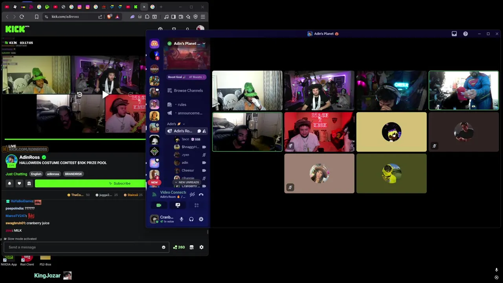Toggle browser sidebar panel icon
The height and width of the screenshot is (283, 503).
click(x=173, y=17)
